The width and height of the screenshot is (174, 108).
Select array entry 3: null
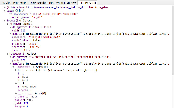[23, 80]
